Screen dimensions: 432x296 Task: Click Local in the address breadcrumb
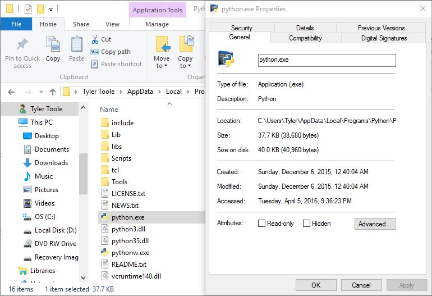pyautogui.click(x=173, y=92)
